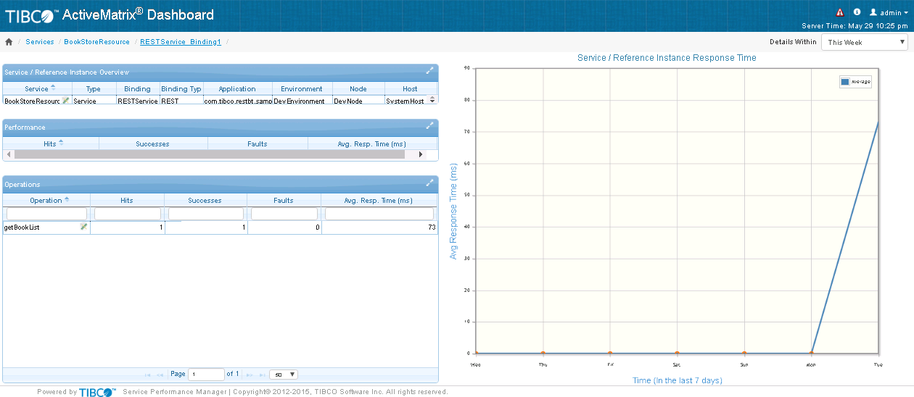
Task: Click Performance Faults column header
Action: [x=258, y=143]
